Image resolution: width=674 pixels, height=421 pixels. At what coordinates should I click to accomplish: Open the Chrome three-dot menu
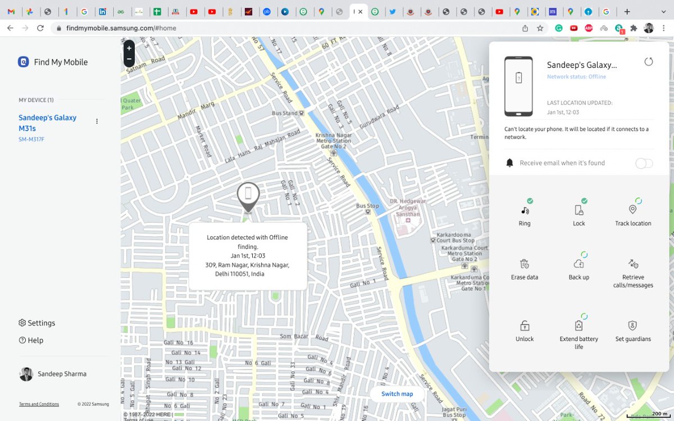[663, 28]
